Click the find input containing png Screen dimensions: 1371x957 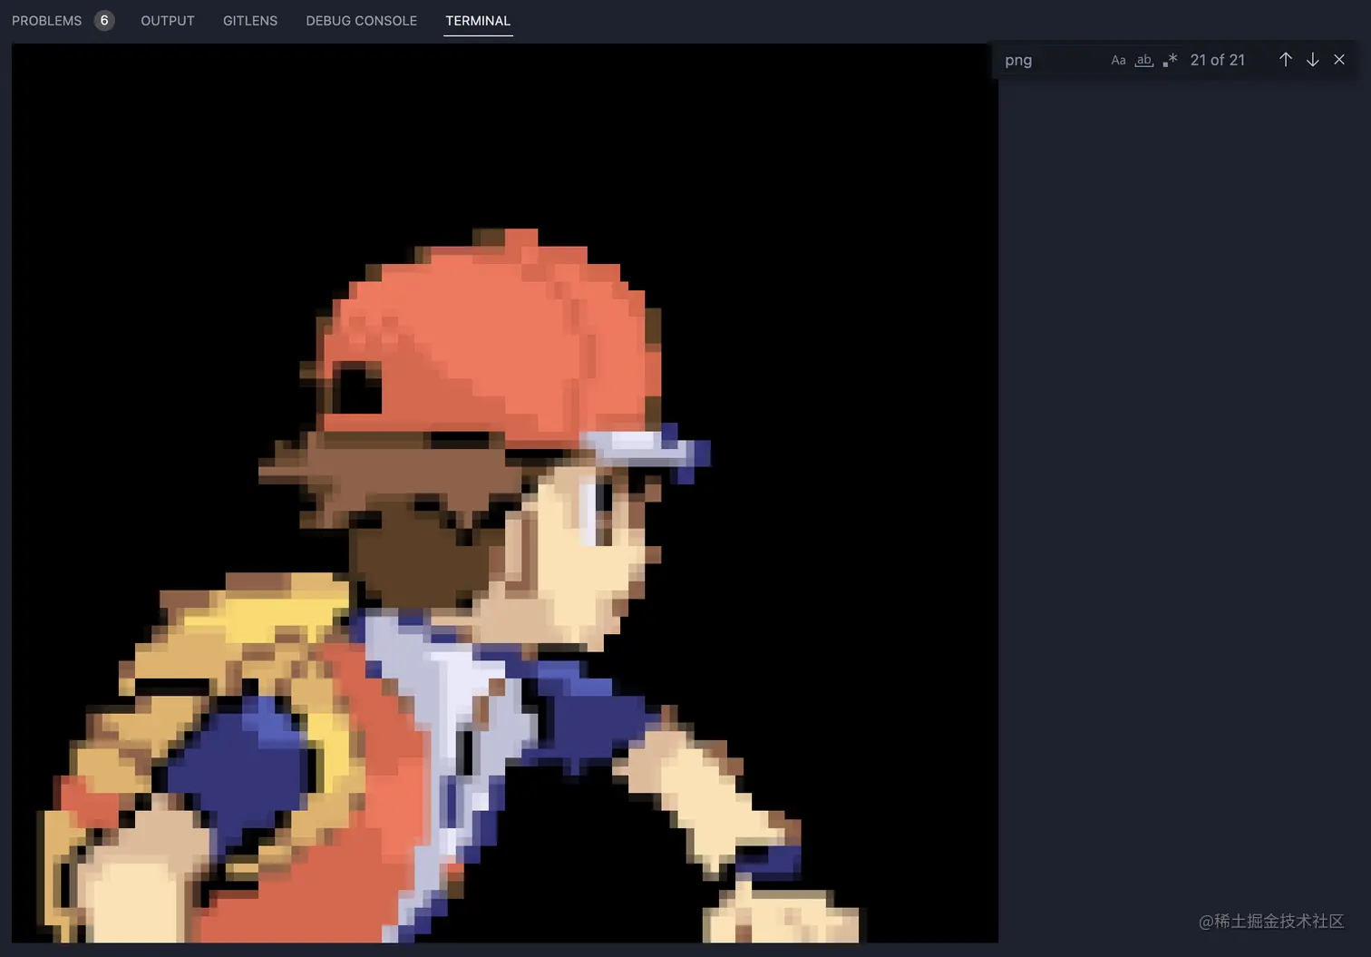pyautogui.click(x=1052, y=60)
